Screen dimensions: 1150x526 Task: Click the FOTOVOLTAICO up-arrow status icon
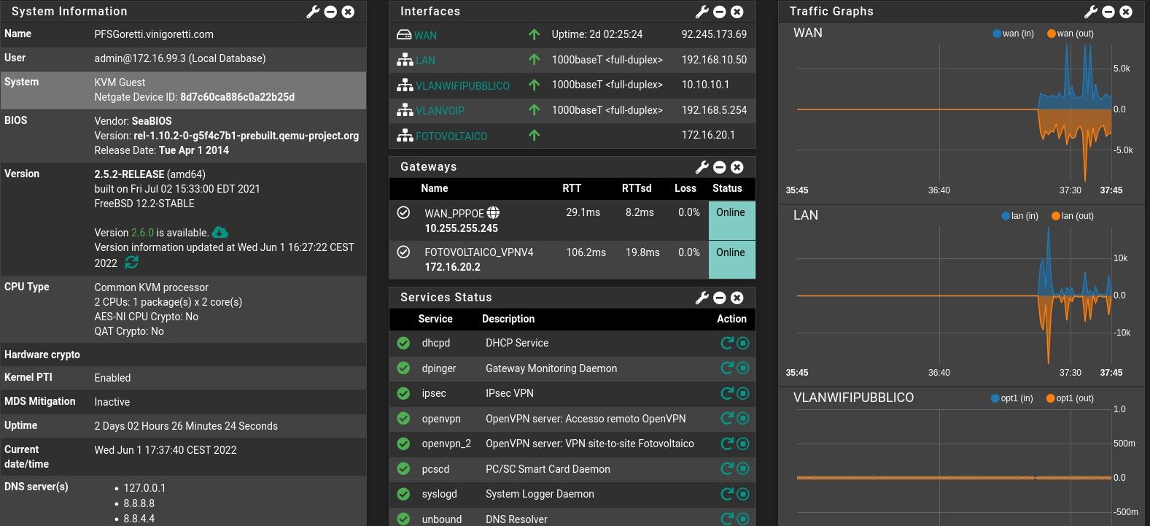coord(534,135)
